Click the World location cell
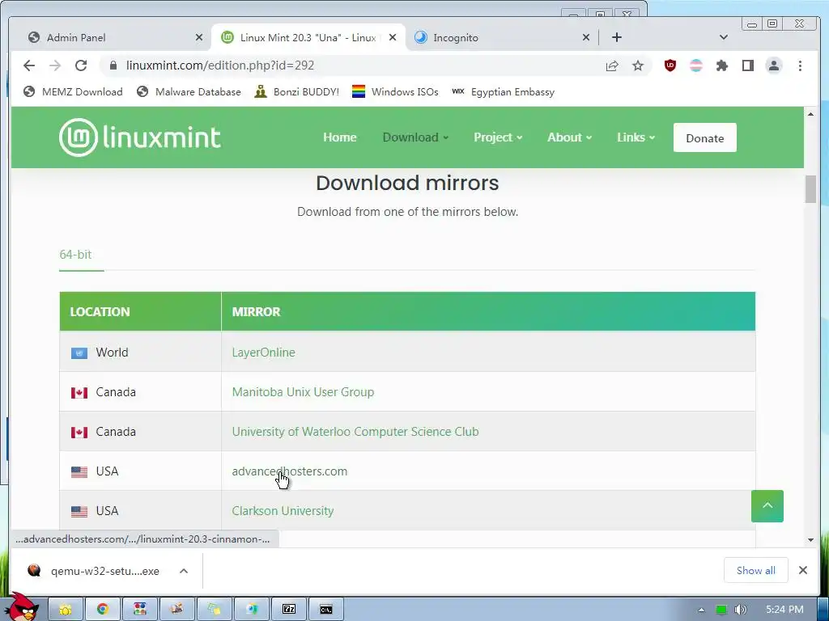 140,353
